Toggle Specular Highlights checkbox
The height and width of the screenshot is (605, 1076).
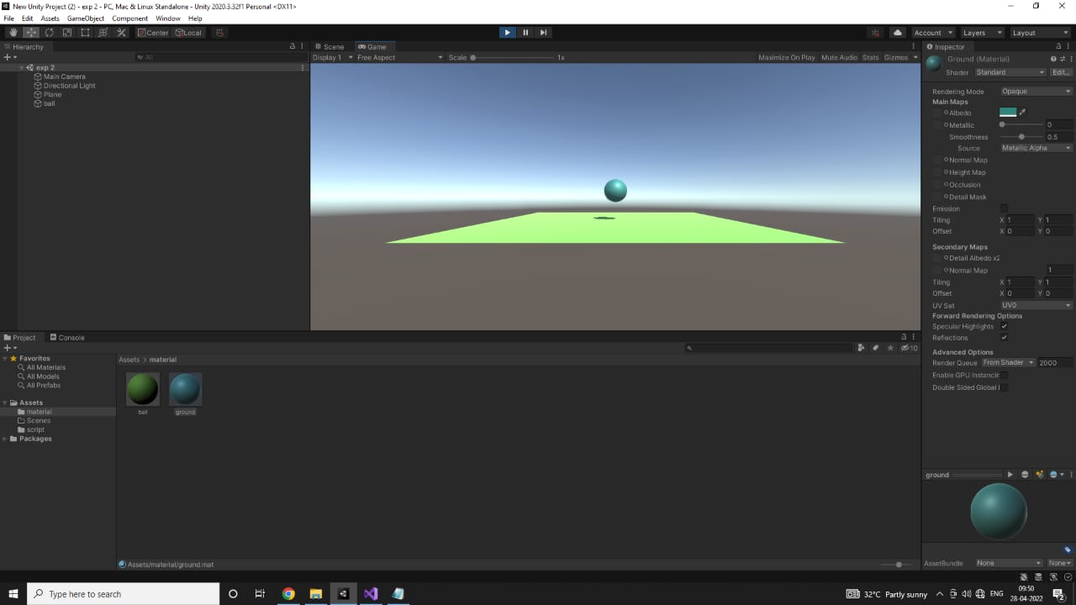coord(1004,326)
